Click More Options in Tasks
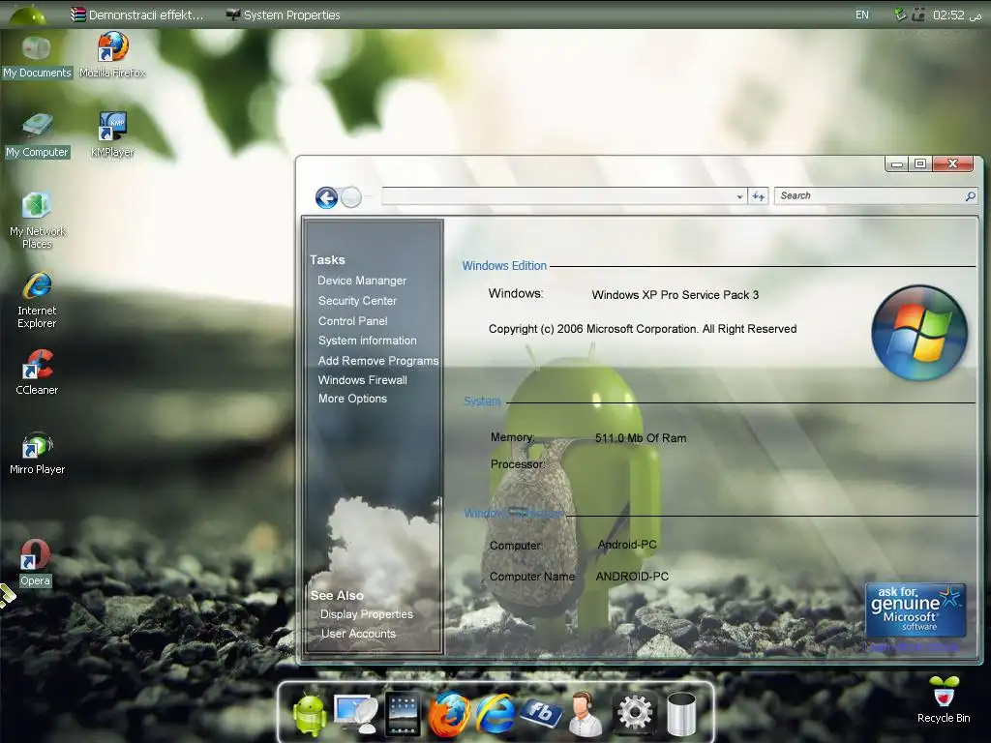This screenshot has height=743, width=991. pos(352,399)
